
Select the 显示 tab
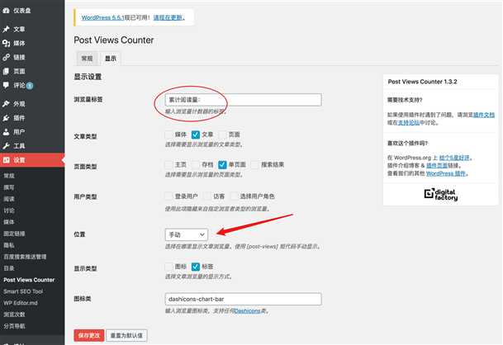111,59
